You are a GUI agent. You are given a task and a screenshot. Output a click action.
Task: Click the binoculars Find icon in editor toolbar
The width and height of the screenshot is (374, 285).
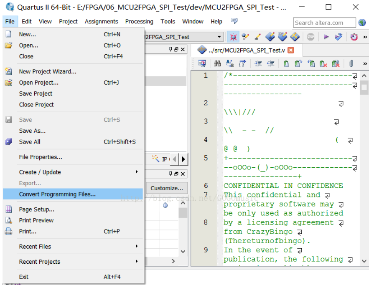(x=217, y=63)
